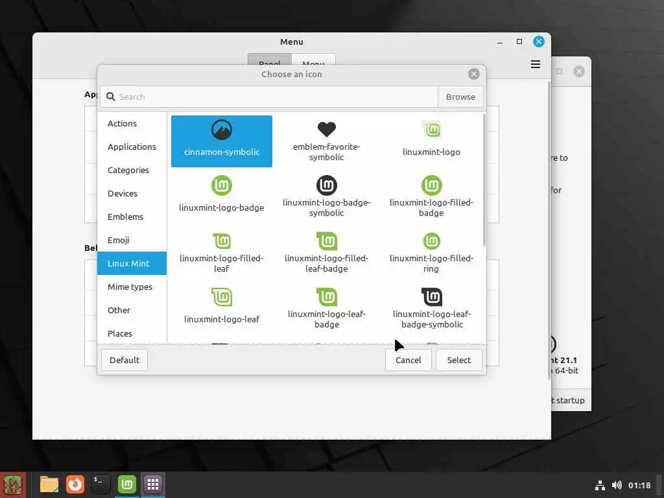The image size is (664, 498).
Task: Switch to the Menu tab
Action: [313, 59]
